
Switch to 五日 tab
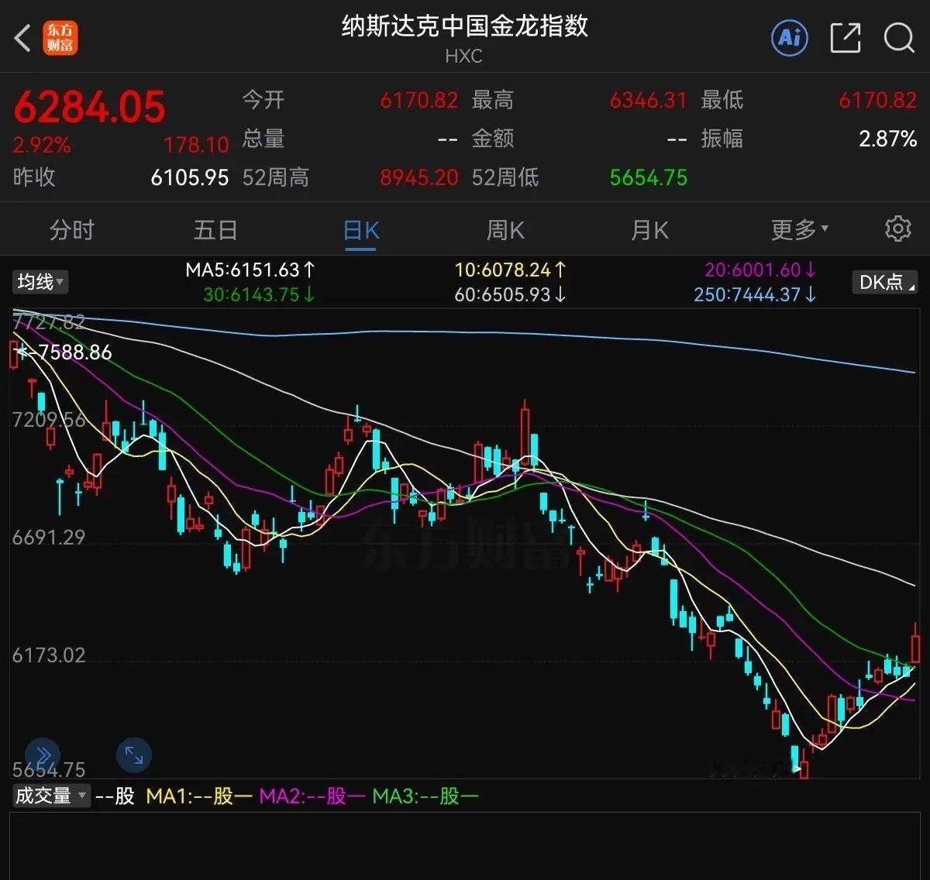215,230
